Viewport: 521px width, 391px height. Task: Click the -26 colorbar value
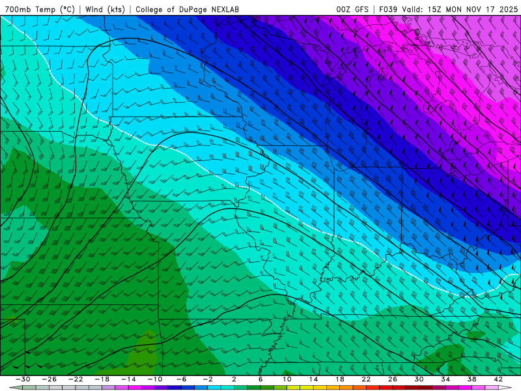click(x=49, y=379)
